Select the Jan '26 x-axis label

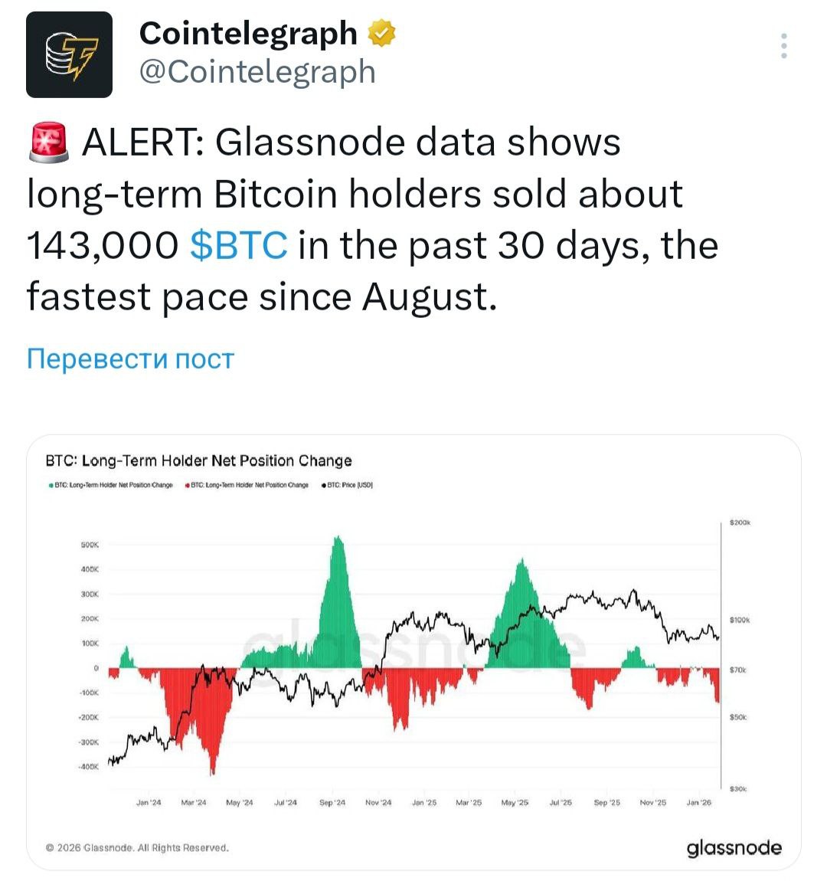(698, 803)
